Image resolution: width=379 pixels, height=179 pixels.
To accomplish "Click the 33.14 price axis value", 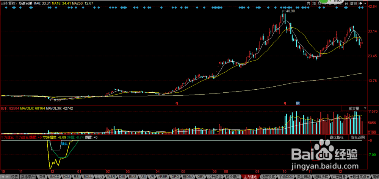I will (372, 31).
